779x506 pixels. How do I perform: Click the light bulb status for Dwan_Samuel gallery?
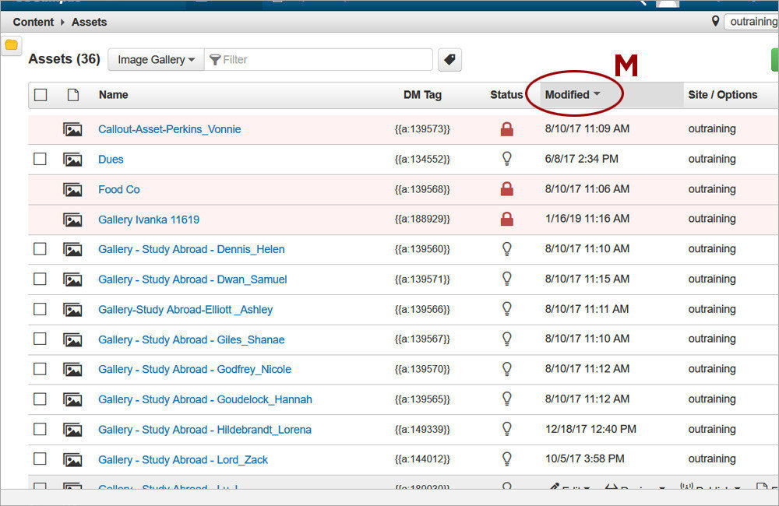point(507,279)
